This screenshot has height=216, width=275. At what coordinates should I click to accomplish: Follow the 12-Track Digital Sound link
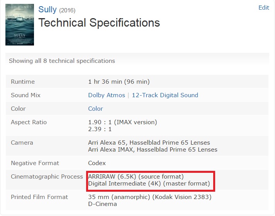(x=165, y=95)
